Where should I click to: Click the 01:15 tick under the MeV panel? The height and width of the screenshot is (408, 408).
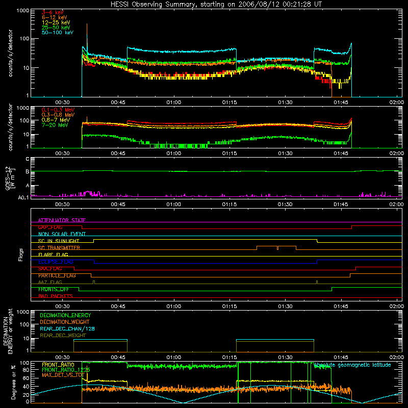229,154
